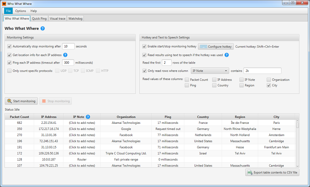This screenshot has height=187, width=310.
Task: Click the Amsterdam city cell
Action: (277, 135)
